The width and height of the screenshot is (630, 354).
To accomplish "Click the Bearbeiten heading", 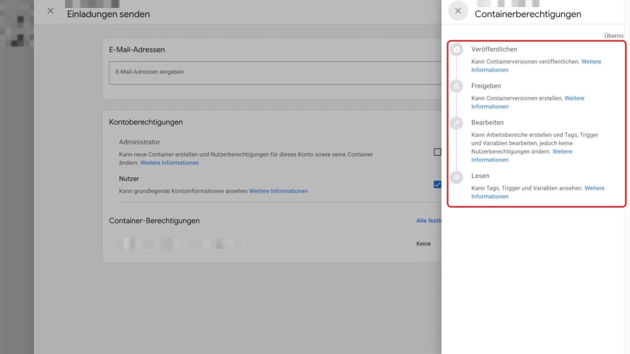I will pos(487,122).
